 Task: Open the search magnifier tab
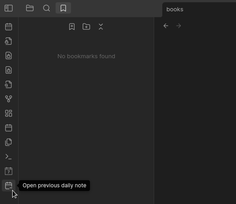pos(47,8)
